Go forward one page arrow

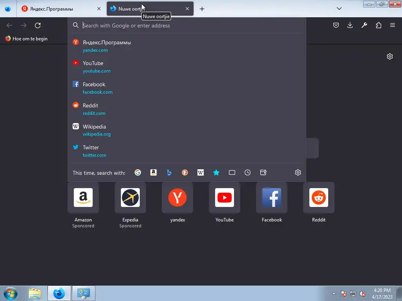click(x=24, y=25)
